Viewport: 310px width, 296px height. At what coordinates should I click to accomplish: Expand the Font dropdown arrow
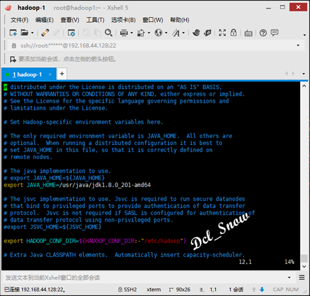point(184,33)
